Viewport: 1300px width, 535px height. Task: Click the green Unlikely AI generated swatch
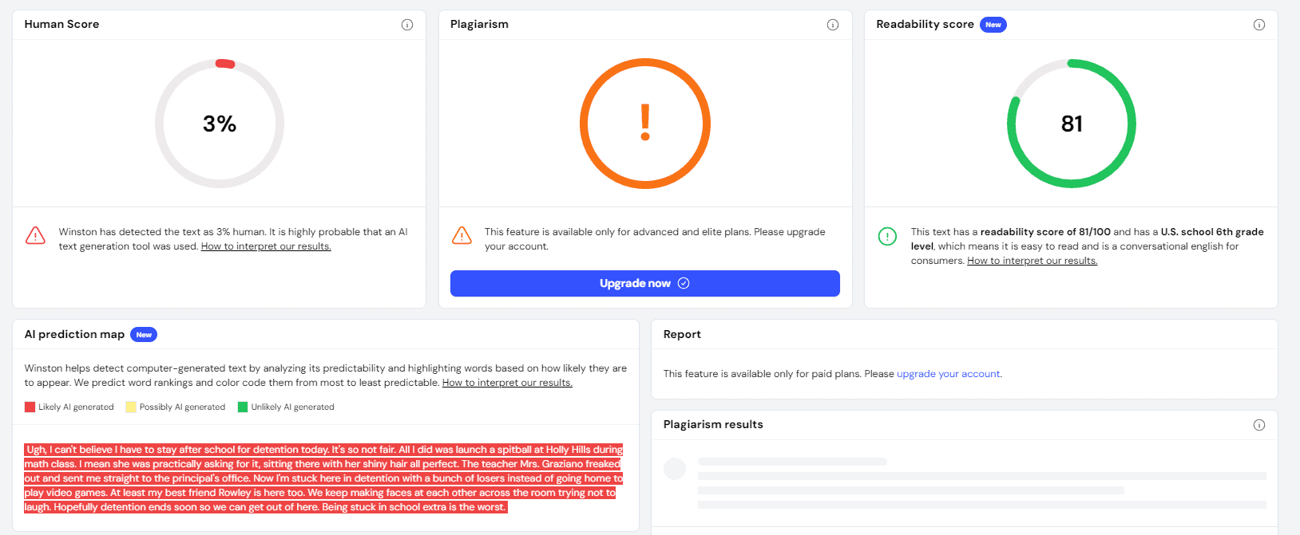243,407
